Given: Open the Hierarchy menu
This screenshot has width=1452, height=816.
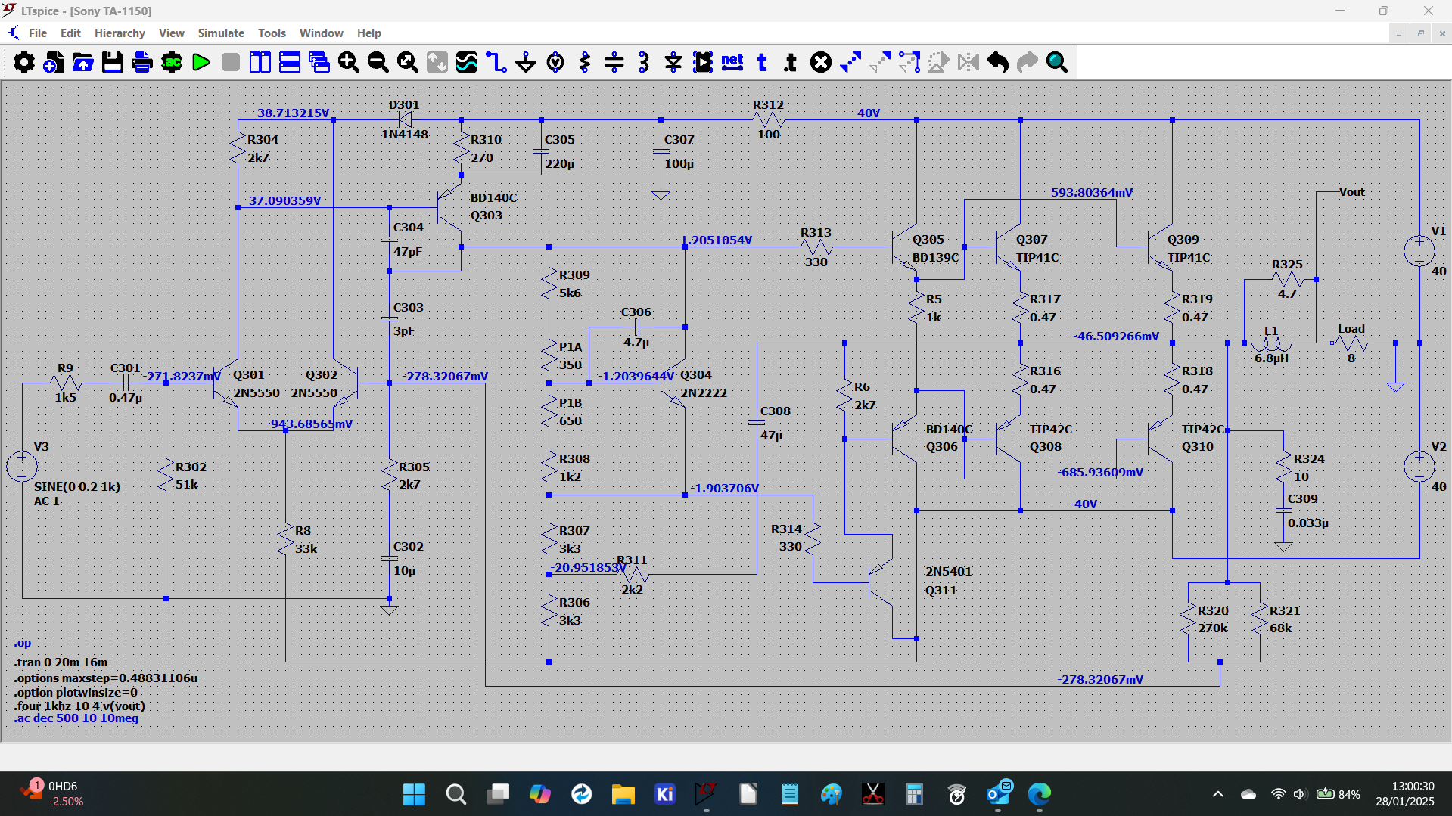Looking at the screenshot, I should coord(120,33).
